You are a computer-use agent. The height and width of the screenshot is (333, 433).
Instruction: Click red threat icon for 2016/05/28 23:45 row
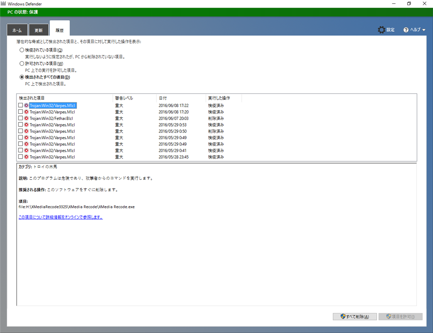(26, 157)
